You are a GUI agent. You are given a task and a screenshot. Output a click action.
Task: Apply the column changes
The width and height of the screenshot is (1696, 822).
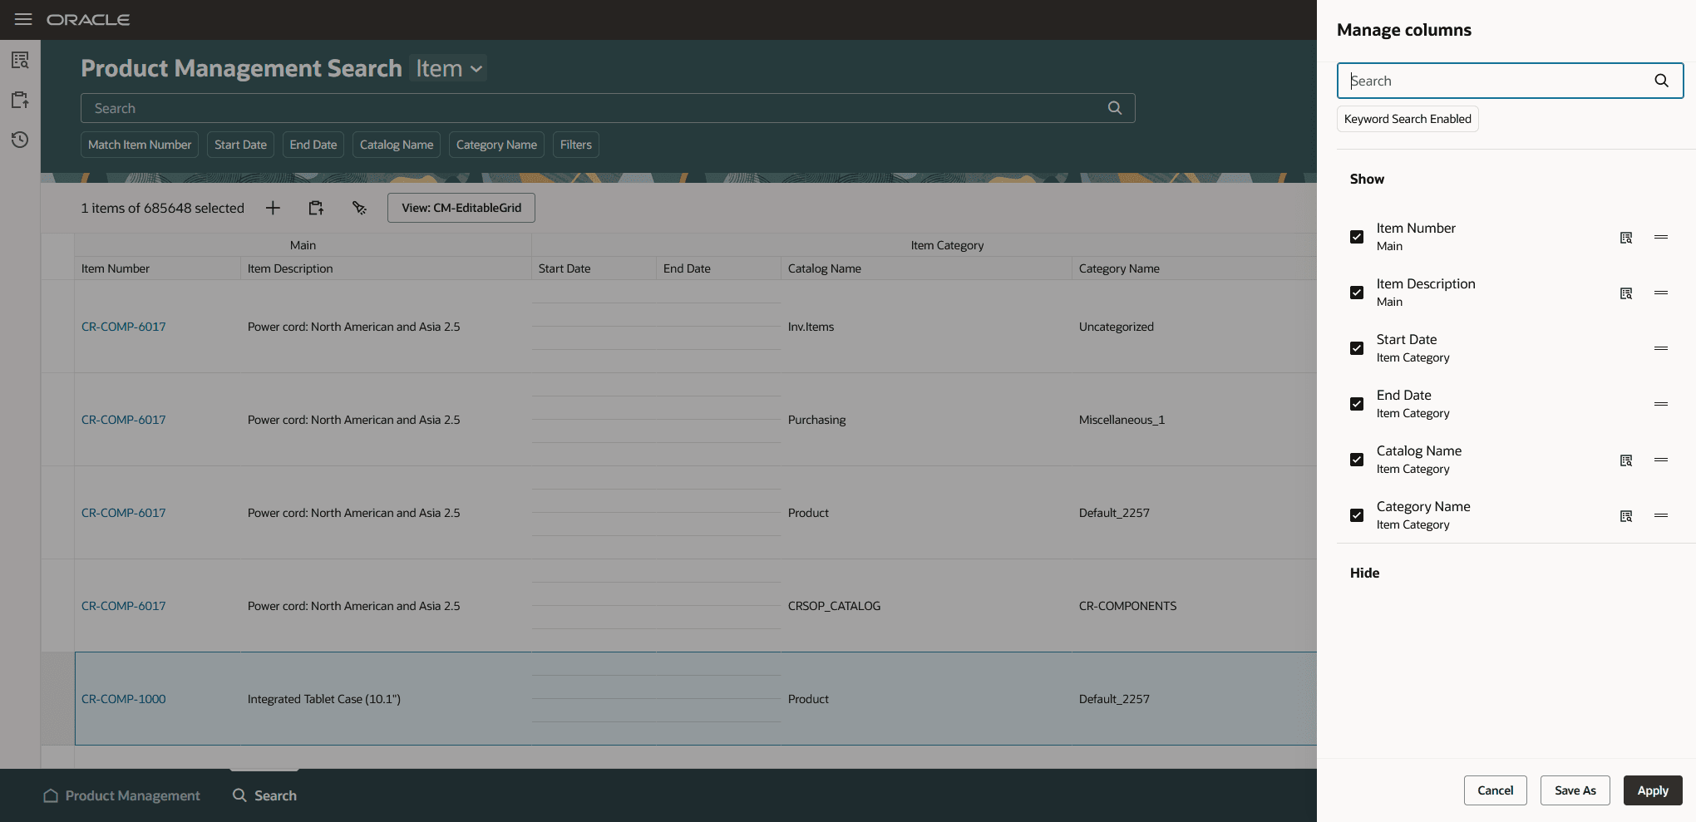1653,790
